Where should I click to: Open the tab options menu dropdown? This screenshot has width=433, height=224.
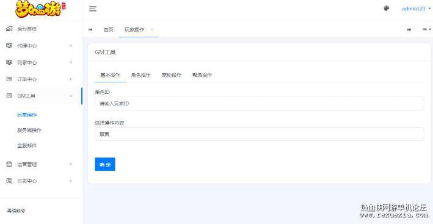click(x=427, y=29)
